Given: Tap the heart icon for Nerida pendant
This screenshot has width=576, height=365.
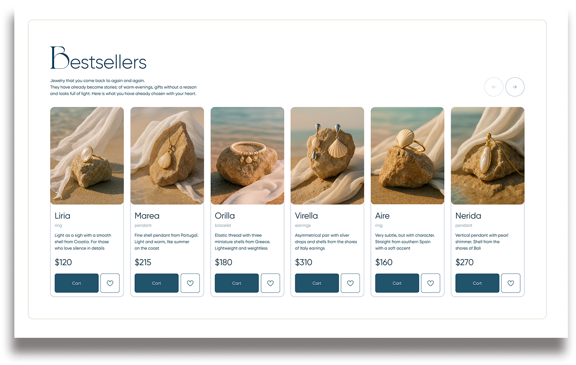Looking at the screenshot, I should click(511, 283).
